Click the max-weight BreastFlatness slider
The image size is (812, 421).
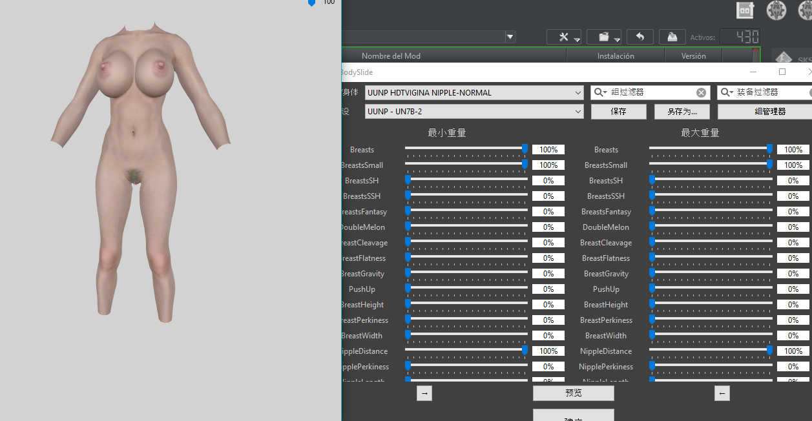pos(711,258)
